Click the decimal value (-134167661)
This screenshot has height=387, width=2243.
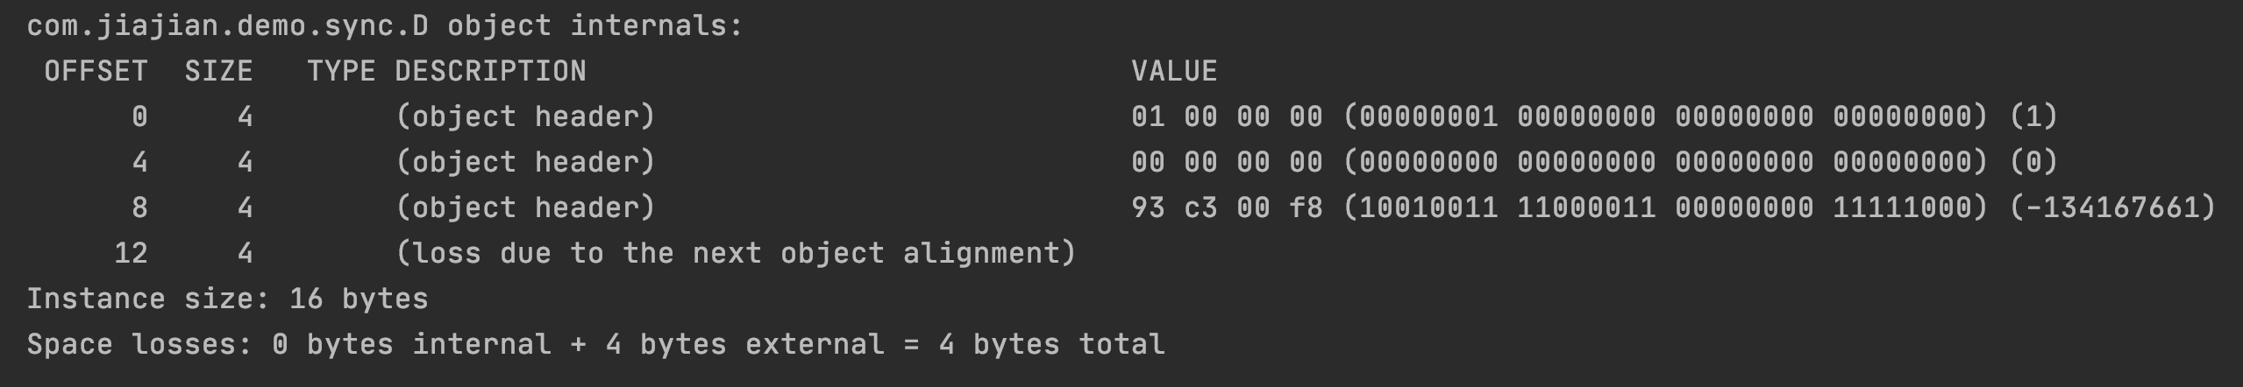tap(2112, 208)
